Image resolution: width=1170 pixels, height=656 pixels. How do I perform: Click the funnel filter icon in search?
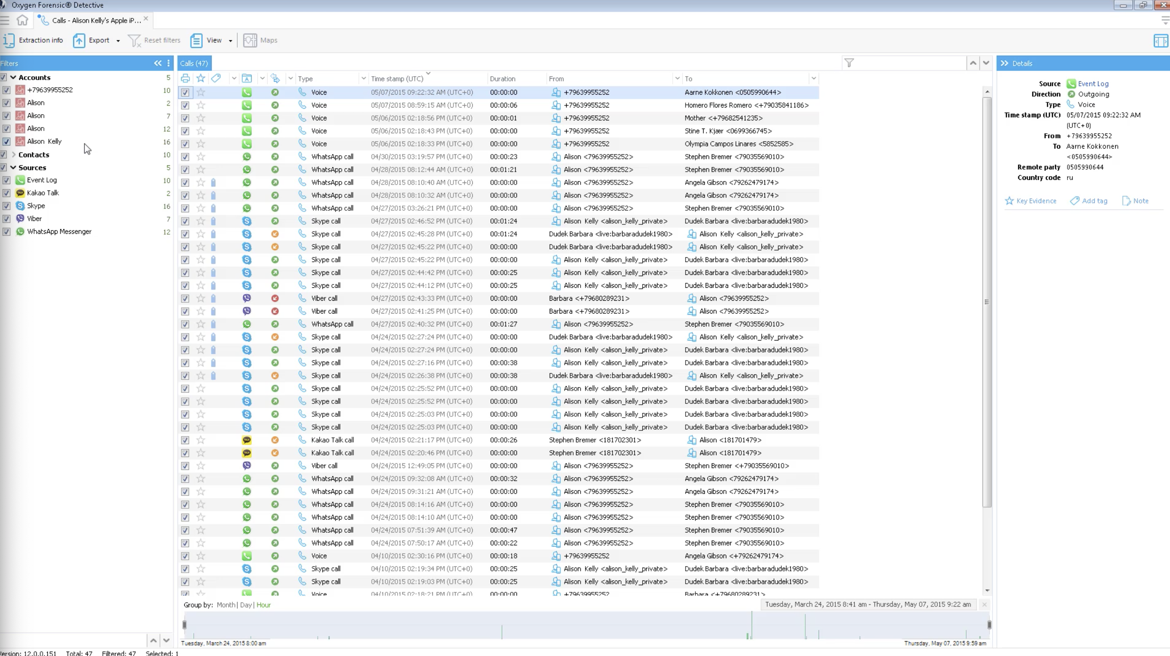click(849, 63)
